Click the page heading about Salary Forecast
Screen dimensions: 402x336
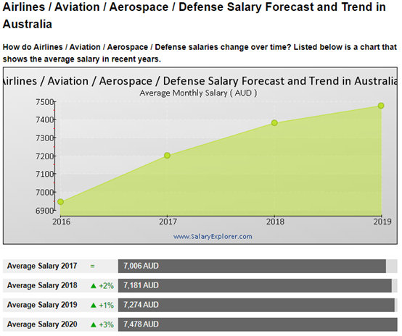194,15
